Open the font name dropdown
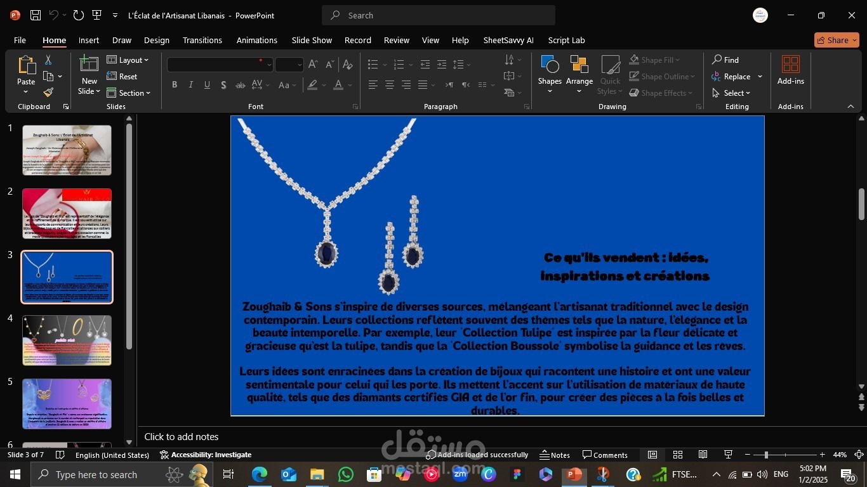Viewport: 867px width, 487px height. pos(269,65)
